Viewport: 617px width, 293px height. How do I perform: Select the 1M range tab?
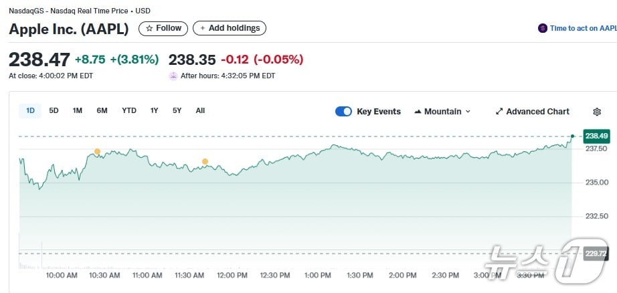click(77, 111)
